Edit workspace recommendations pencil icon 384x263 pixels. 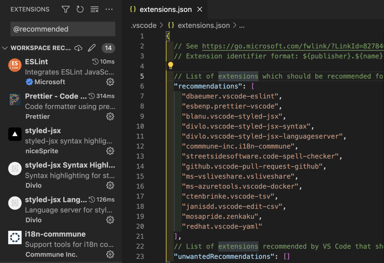click(x=92, y=48)
